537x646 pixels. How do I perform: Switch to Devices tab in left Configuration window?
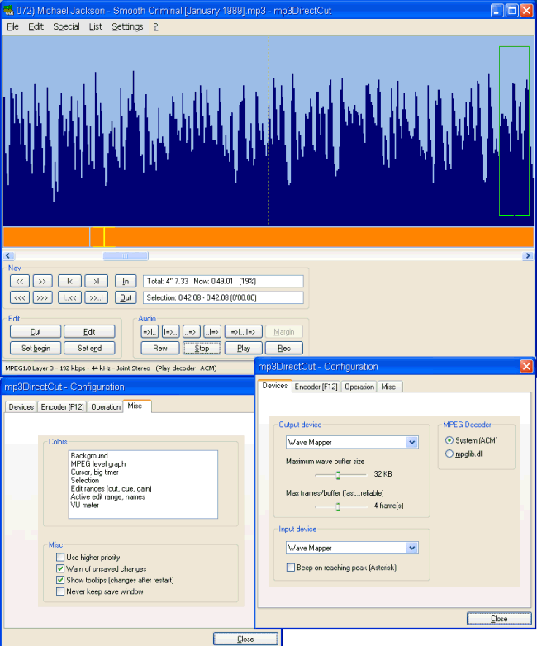(x=21, y=407)
